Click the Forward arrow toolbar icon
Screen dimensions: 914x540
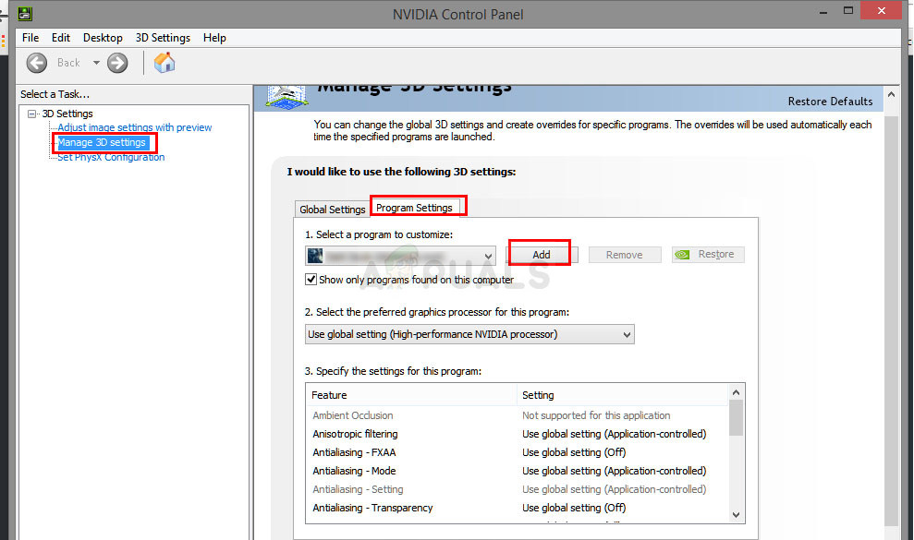click(117, 63)
